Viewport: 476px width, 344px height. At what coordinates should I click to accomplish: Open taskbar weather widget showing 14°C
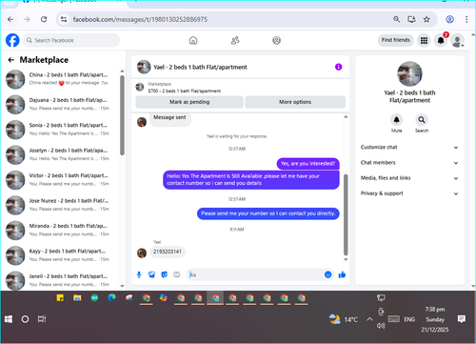[343, 319]
